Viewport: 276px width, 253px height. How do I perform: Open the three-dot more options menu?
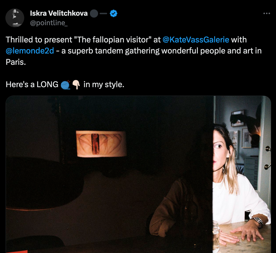point(266,13)
